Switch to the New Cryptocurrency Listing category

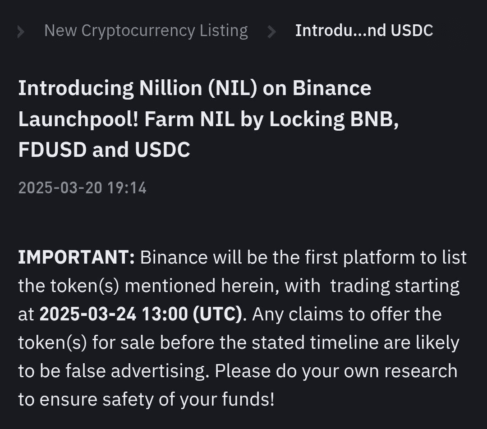[145, 31]
